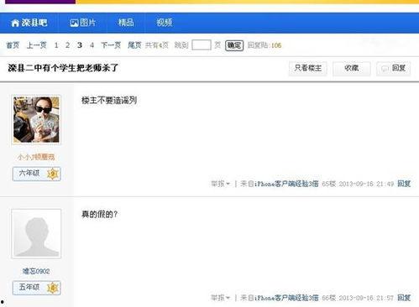Expand the 举报 dropdown on floor 66
Image resolution: width=419 pixels, height=307 pixels.
220,298
